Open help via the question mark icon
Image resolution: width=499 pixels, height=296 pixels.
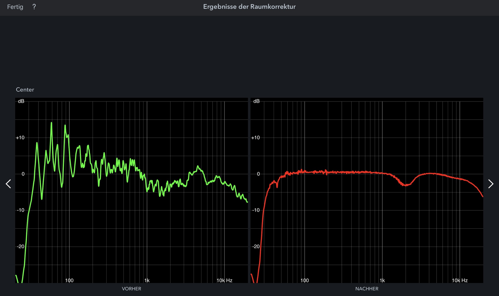coord(34,7)
